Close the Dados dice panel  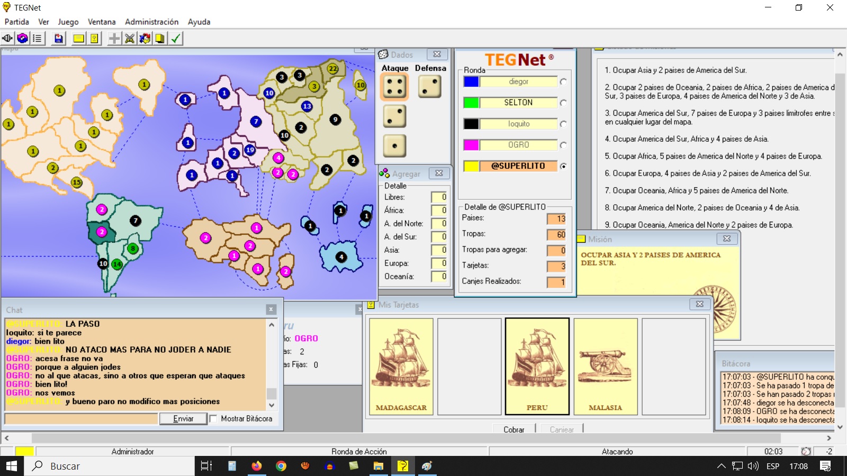tap(437, 54)
